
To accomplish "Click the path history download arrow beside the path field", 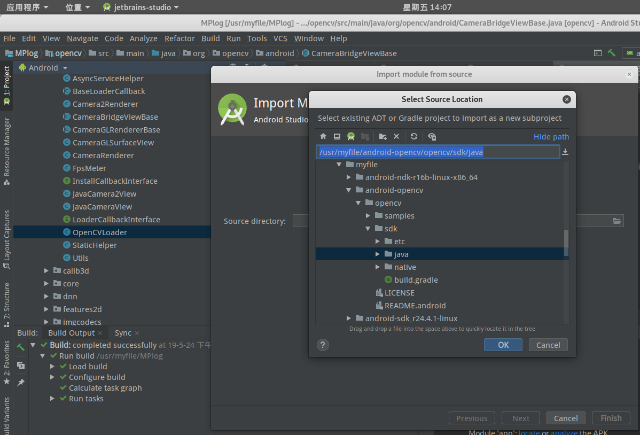I will coord(565,152).
